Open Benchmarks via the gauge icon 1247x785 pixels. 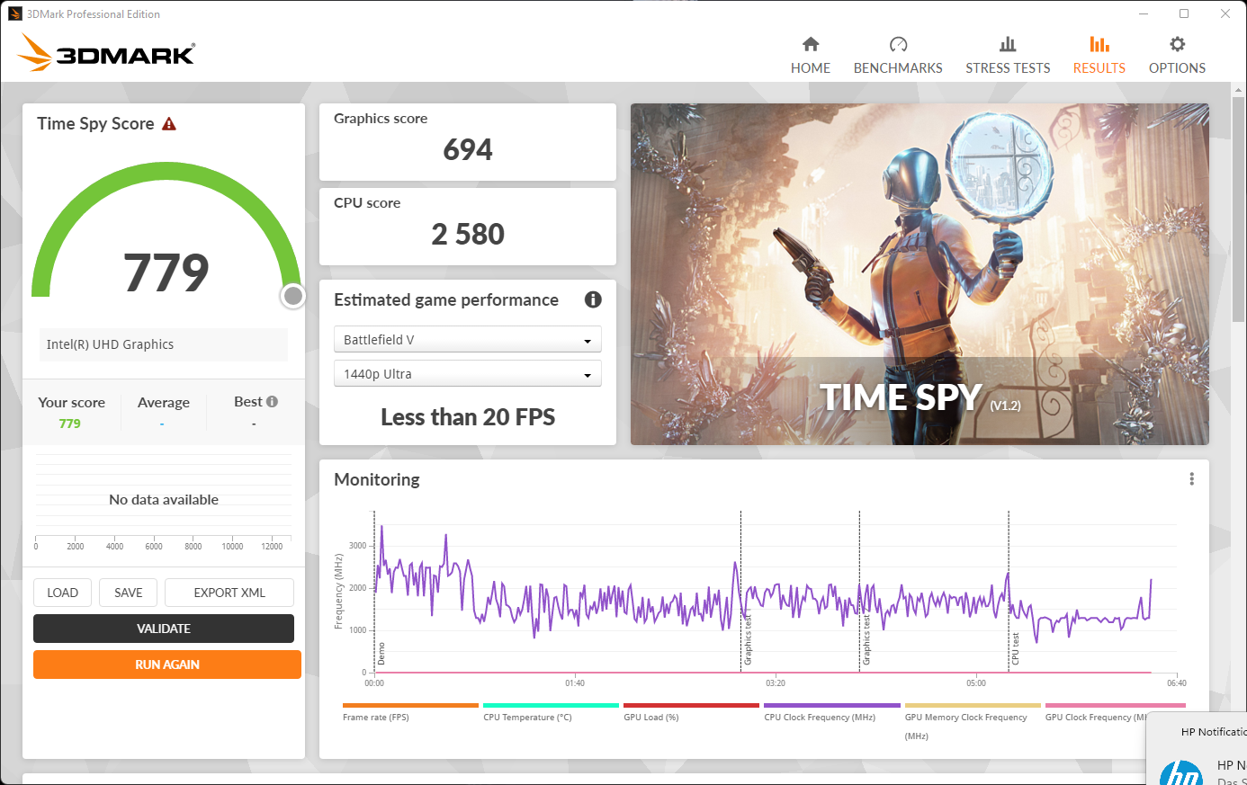(898, 44)
